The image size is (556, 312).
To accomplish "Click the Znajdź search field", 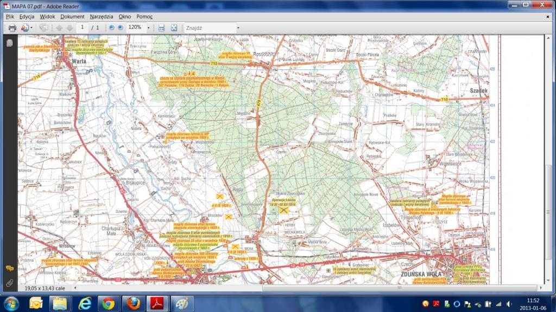I will [210, 28].
